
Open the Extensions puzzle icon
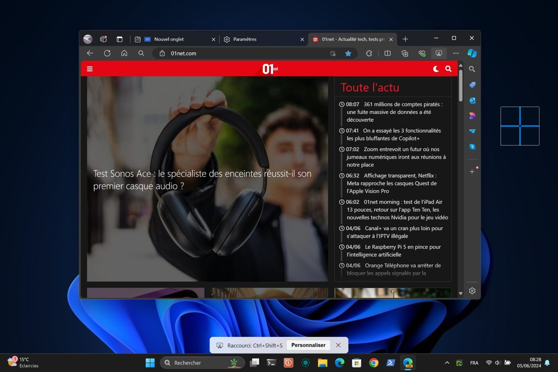(369, 53)
